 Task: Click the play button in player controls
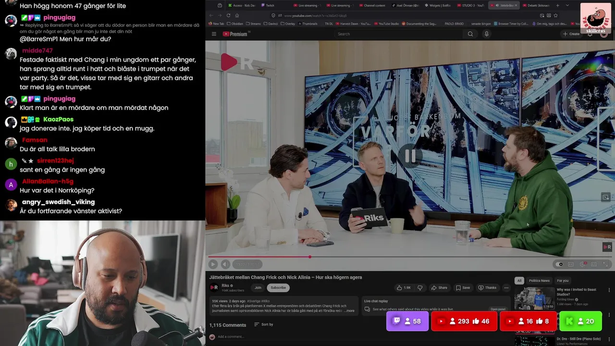(x=213, y=264)
